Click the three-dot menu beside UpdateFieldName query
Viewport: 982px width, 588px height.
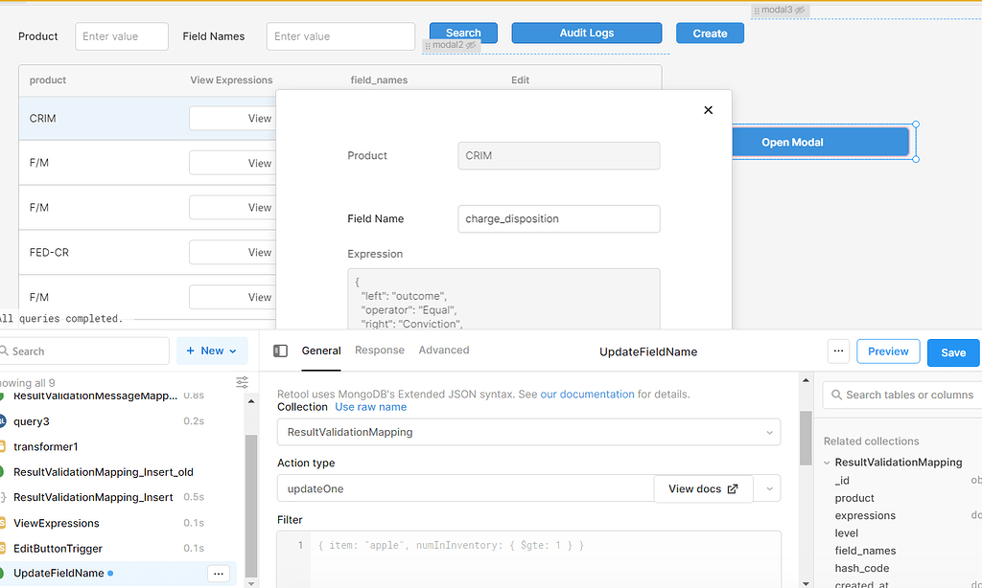tap(219, 574)
